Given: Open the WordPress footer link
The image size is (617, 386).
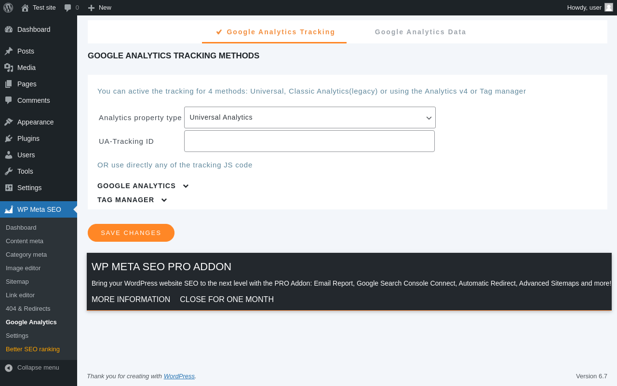Looking at the screenshot, I should tap(179, 376).
